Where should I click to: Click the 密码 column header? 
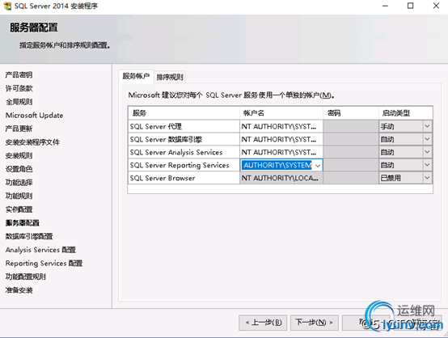click(x=351, y=113)
